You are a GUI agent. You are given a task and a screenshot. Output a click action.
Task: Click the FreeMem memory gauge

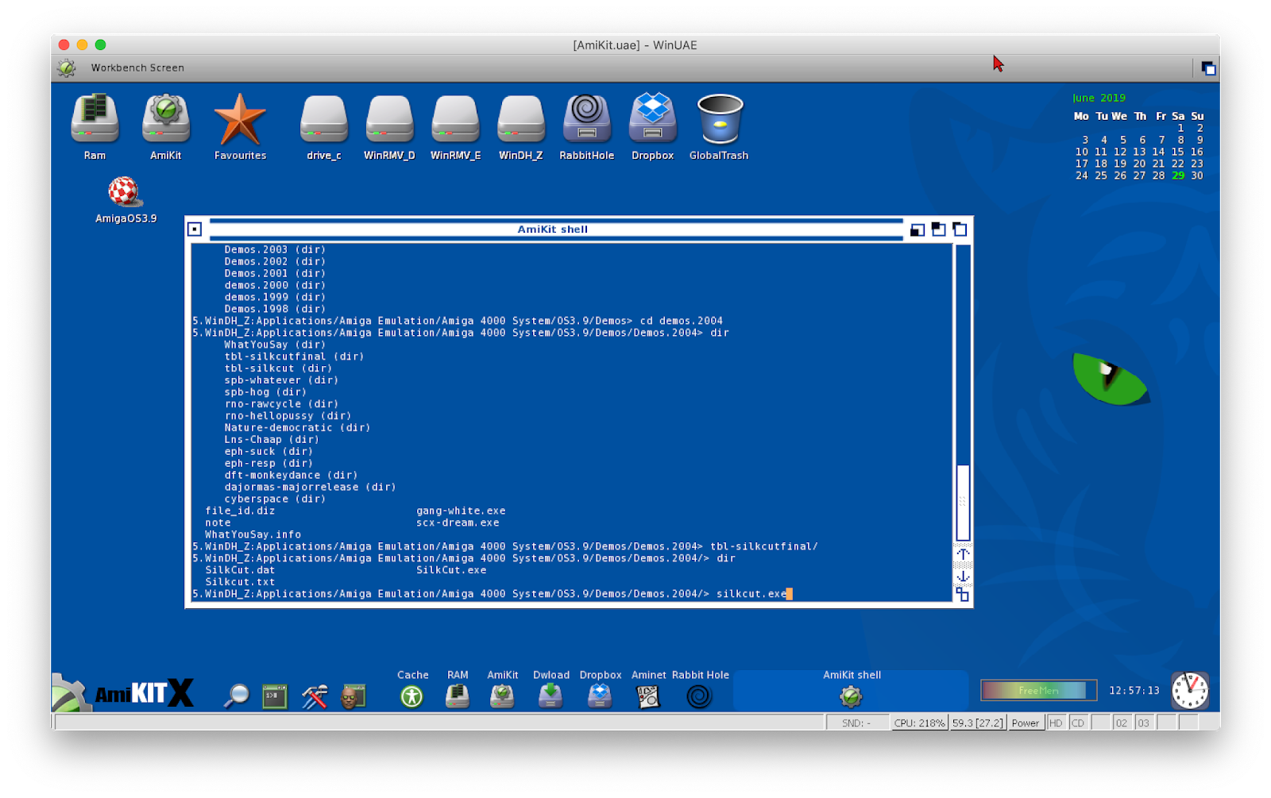click(1039, 691)
